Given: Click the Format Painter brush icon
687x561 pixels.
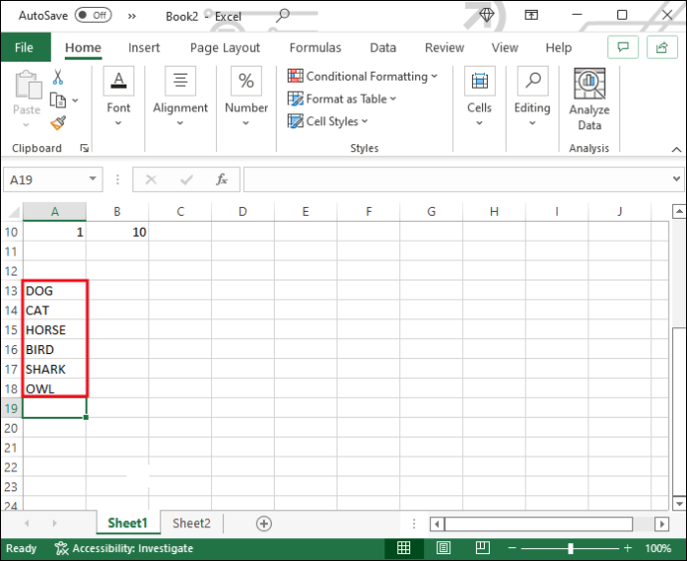Looking at the screenshot, I should tap(58, 123).
